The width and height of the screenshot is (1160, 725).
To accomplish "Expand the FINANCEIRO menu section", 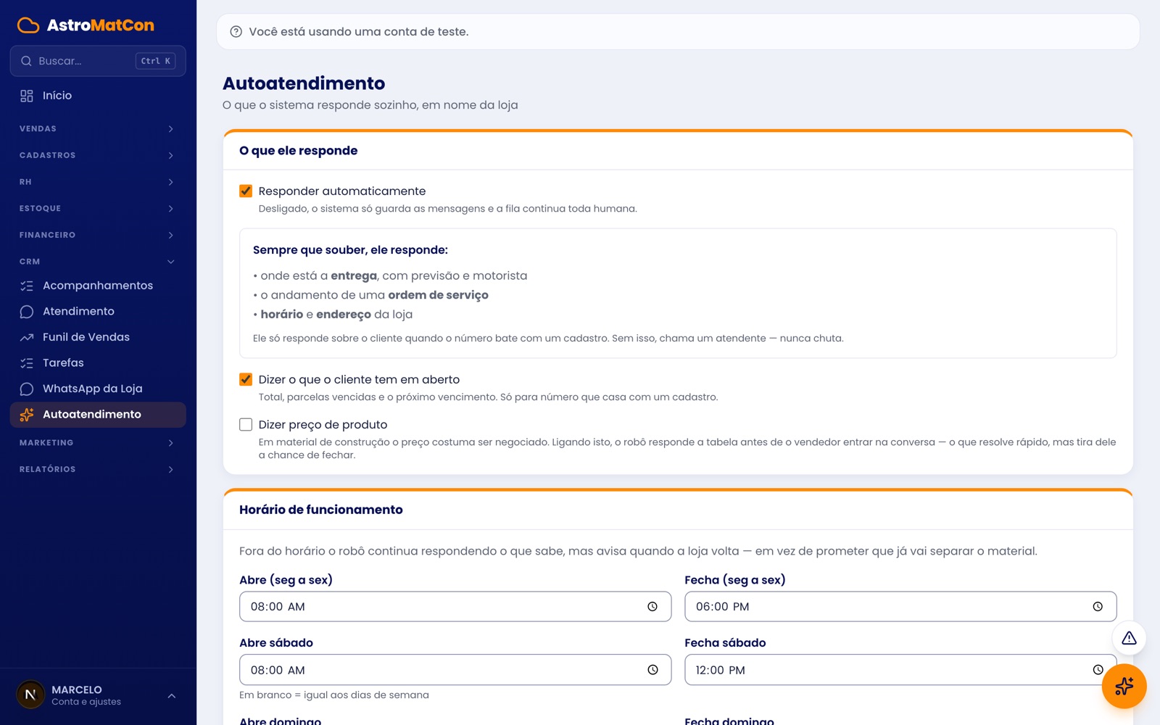I will pos(98,235).
